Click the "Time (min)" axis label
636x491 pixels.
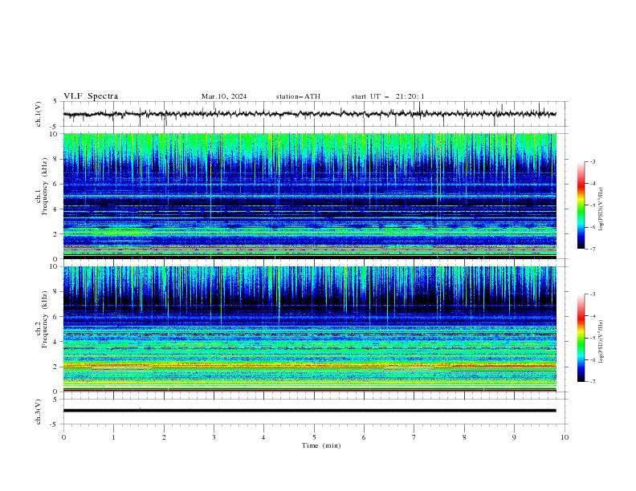pos(321,445)
